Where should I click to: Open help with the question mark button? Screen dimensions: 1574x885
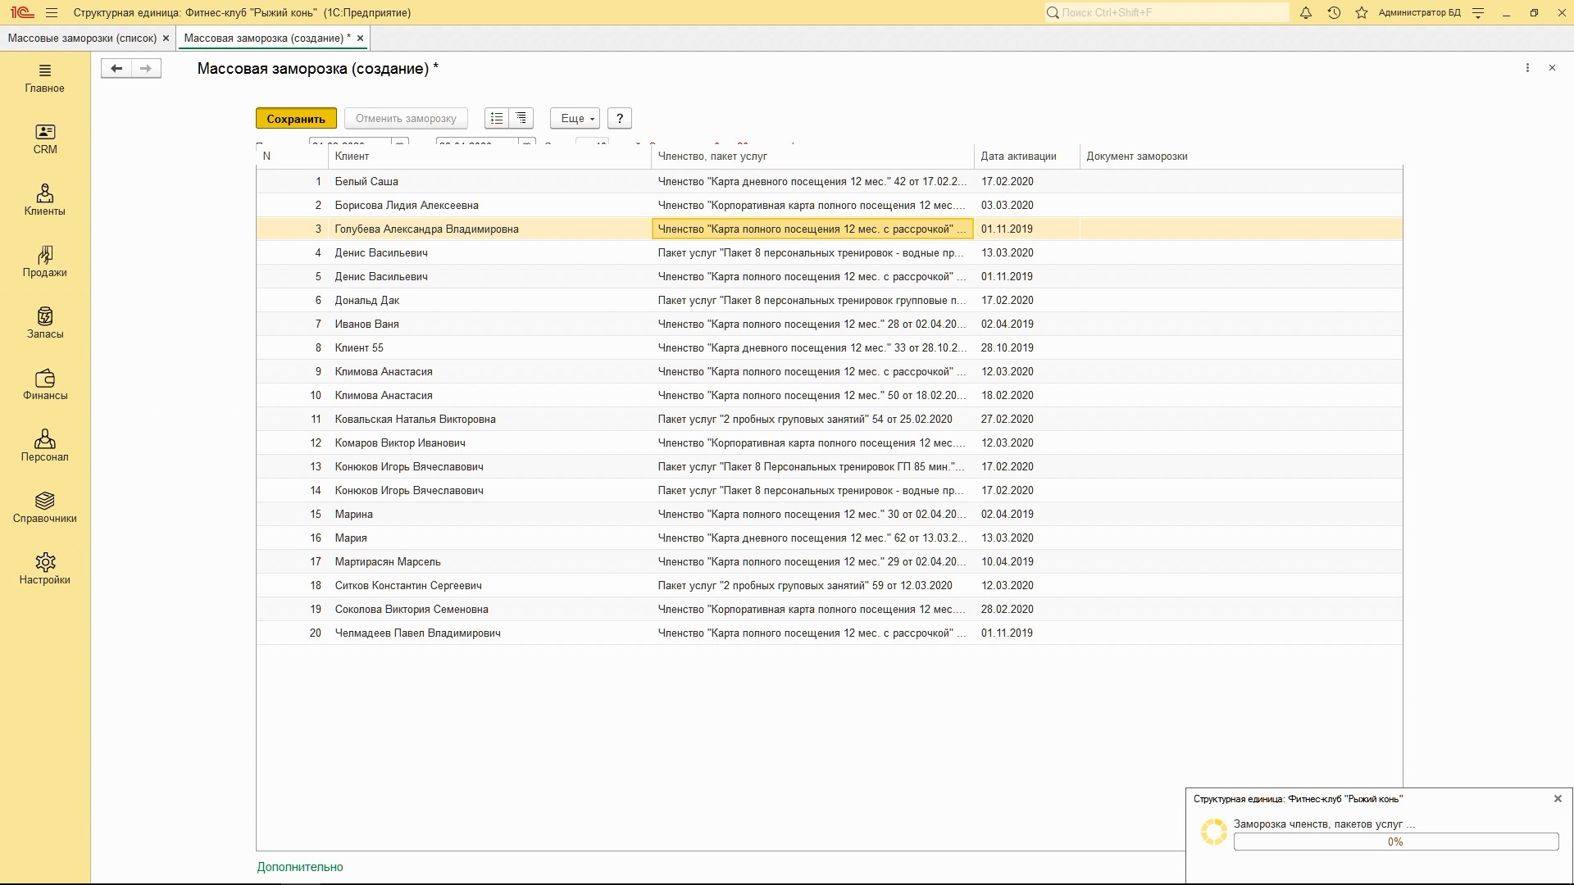620,119
